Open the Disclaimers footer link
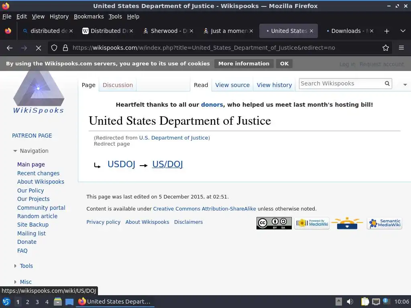The width and height of the screenshot is (411, 308). click(x=189, y=222)
